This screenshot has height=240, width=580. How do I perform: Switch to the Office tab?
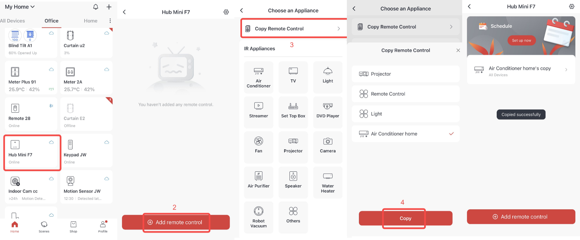pos(51,21)
